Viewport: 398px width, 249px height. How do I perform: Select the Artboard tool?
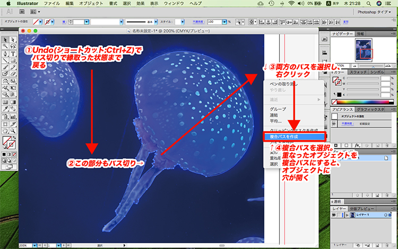[5, 124]
